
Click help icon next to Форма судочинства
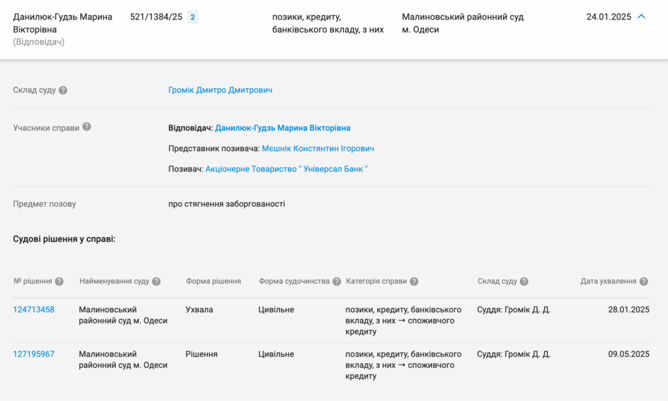[x=337, y=282]
